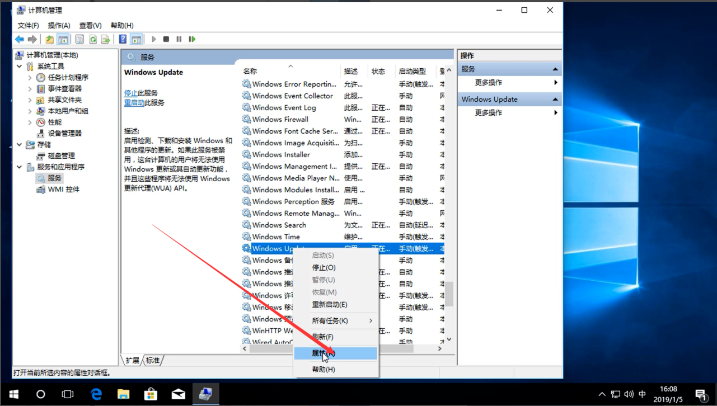
Task: Click the Export List toolbar icon
Action: (x=105, y=39)
